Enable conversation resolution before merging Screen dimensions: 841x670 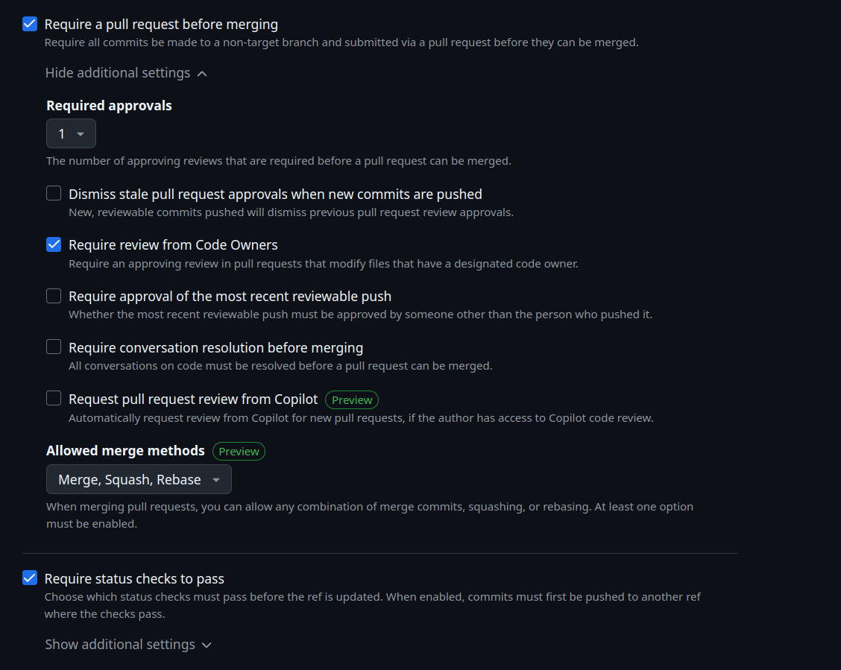tap(53, 347)
